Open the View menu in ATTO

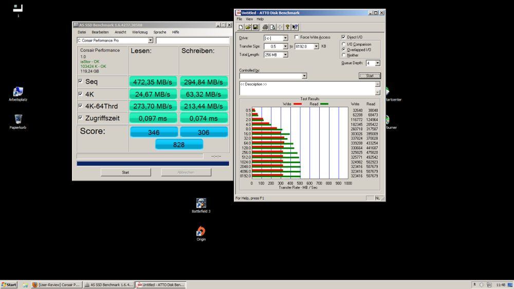click(249, 19)
